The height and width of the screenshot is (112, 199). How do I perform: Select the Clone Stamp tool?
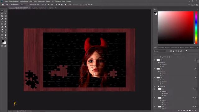click(x=6, y=21)
